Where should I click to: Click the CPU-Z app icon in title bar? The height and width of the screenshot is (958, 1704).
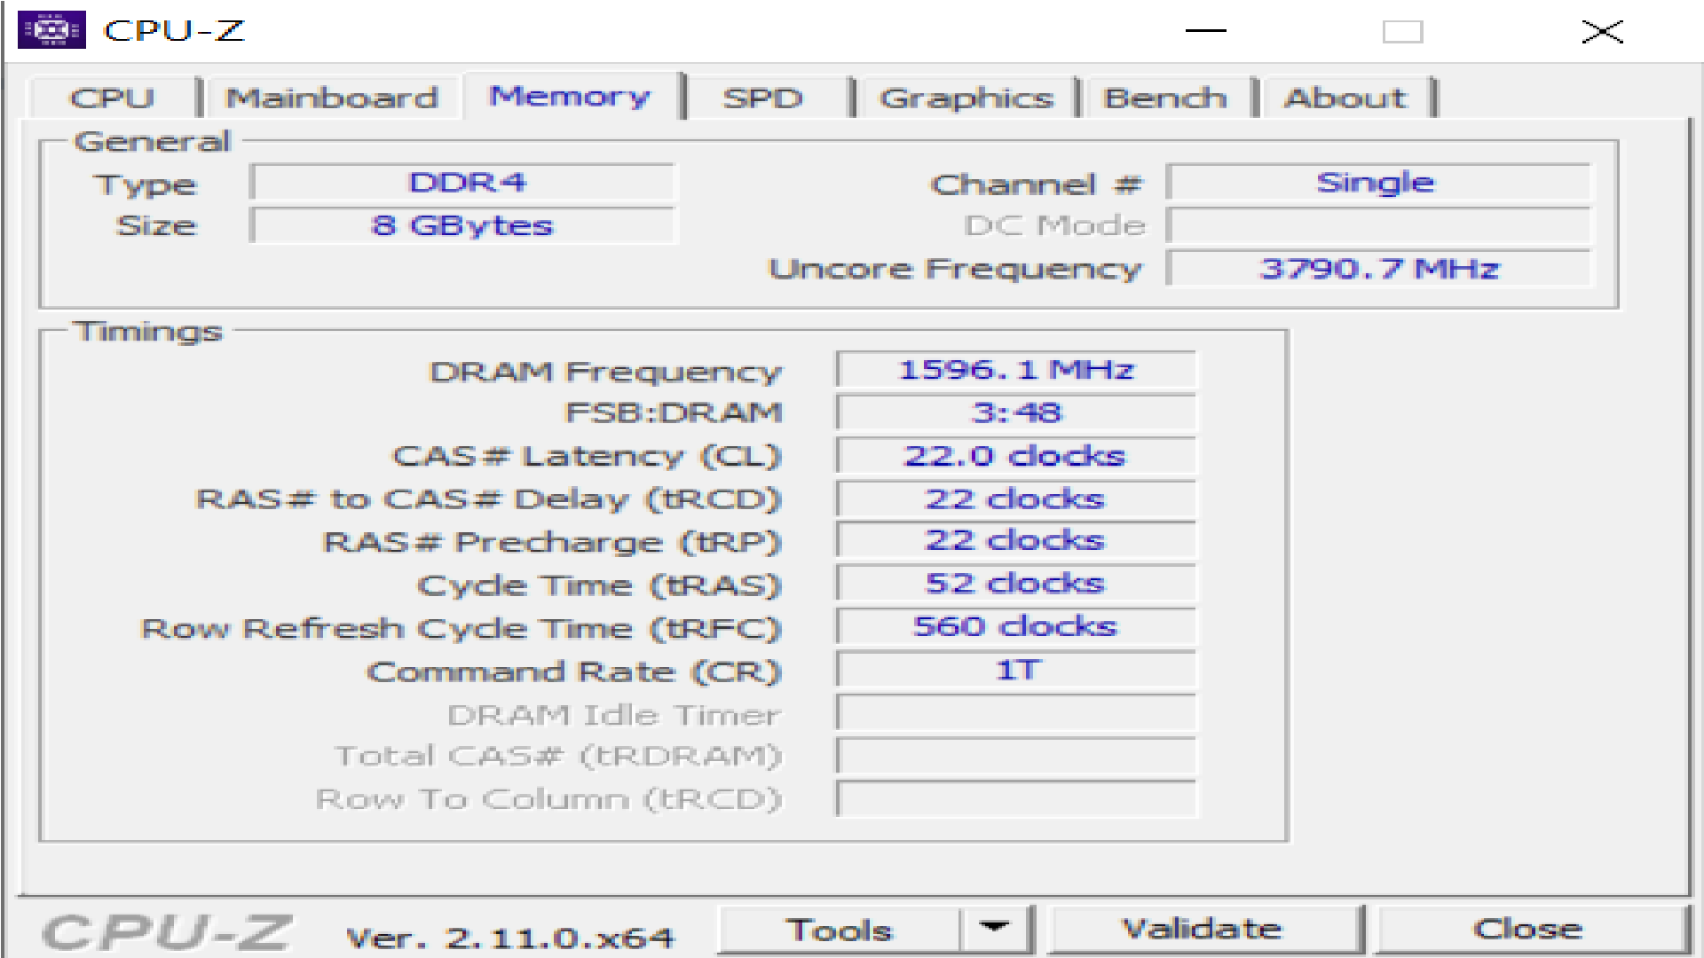[x=51, y=30]
